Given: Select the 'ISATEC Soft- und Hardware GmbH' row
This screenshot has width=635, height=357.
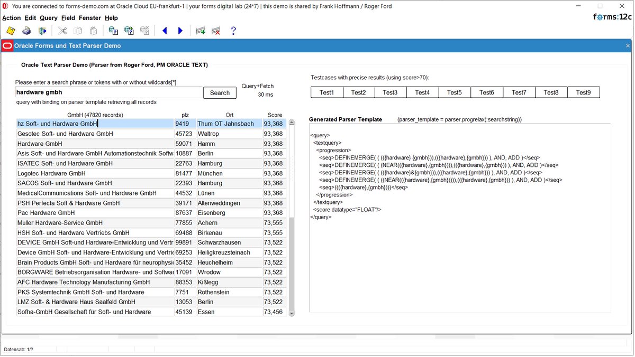Looking at the screenshot, I should pos(95,163).
